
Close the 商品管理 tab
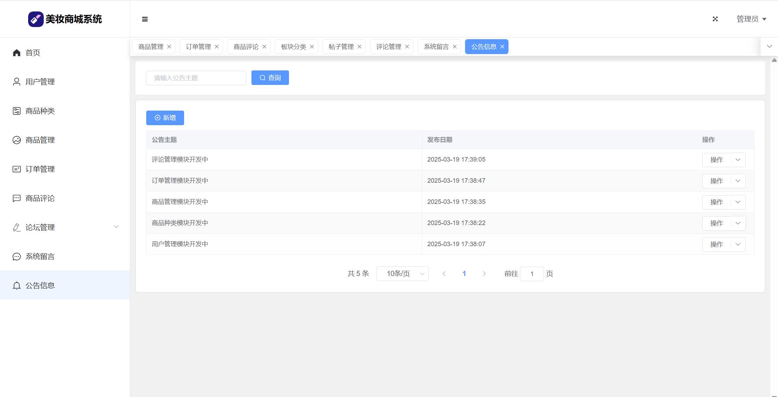(169, 47)
